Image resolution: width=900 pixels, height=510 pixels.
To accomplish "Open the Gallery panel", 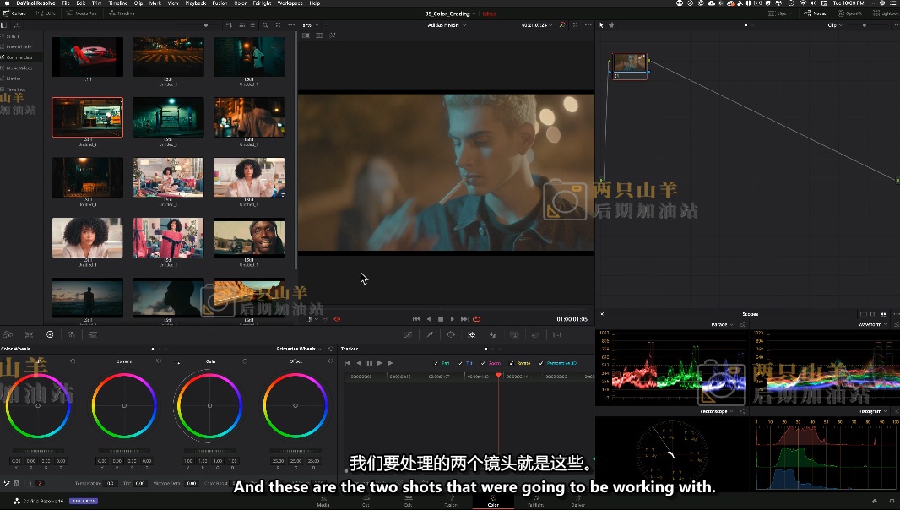I will tap(14, 14).
